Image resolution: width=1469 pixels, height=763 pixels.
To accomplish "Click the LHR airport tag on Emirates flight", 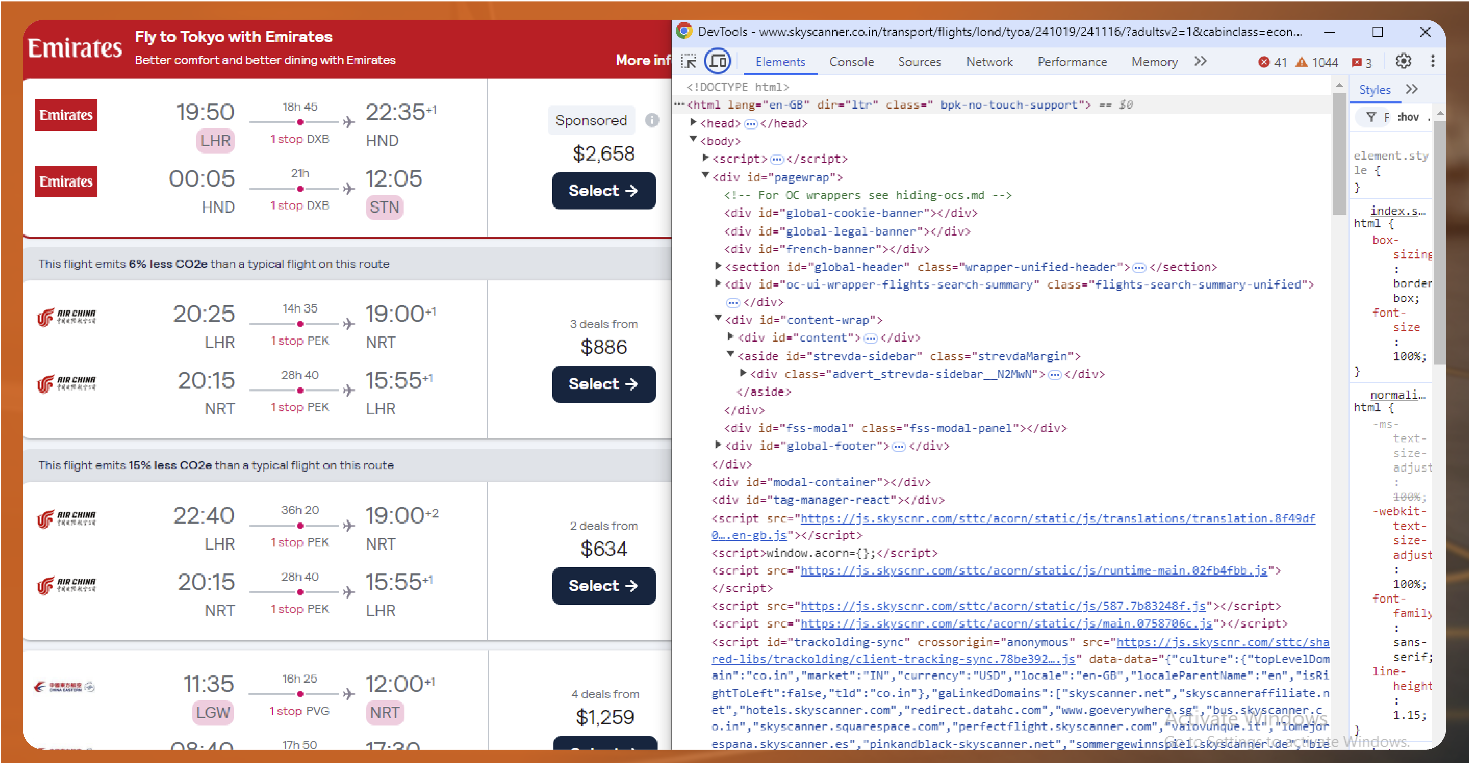I will [x=215, y=141].
